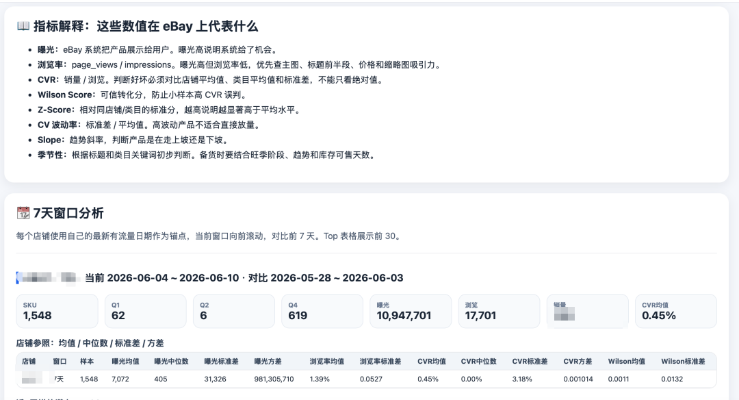Click the 销量 stat card
Screen dimensions: 739x400
588,311
